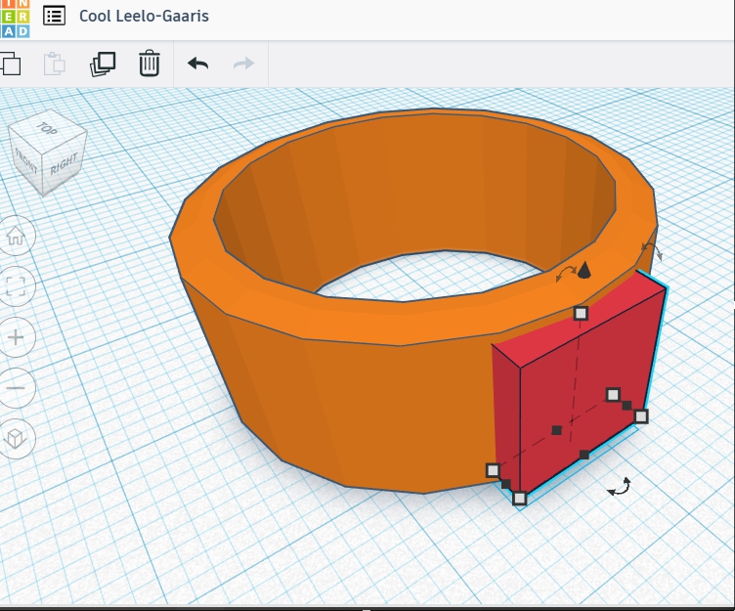Click the red box's top height handle
Screen dimensions: 735x611
pos(581,313)
